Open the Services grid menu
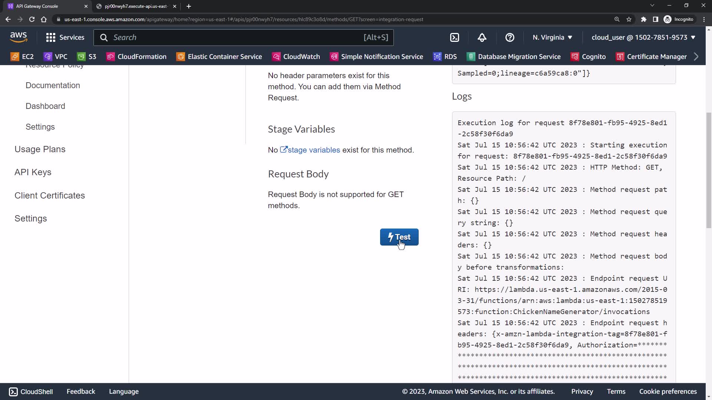The image size is (712, 400). pos(65,37)
